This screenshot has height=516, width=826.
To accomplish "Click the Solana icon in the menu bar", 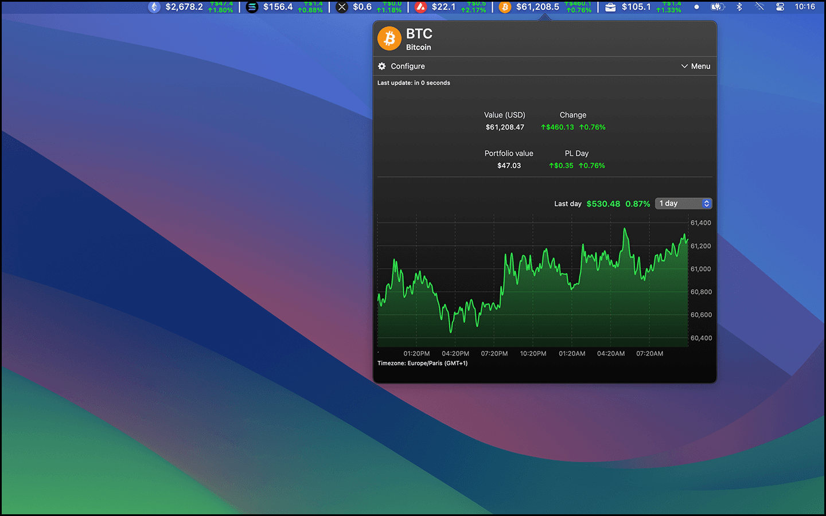I will [x=252, y=7].
